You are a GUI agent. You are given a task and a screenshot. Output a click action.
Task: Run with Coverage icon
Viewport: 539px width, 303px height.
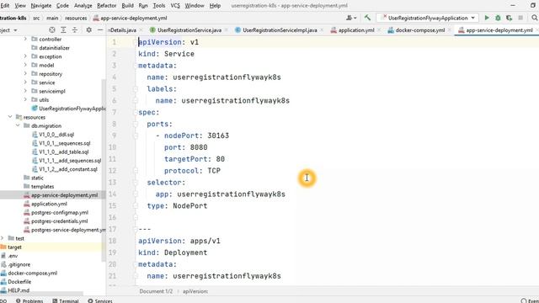509,18
